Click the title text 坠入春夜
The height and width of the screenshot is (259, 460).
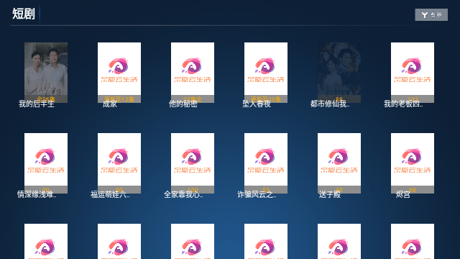click(x=257, y=104)
